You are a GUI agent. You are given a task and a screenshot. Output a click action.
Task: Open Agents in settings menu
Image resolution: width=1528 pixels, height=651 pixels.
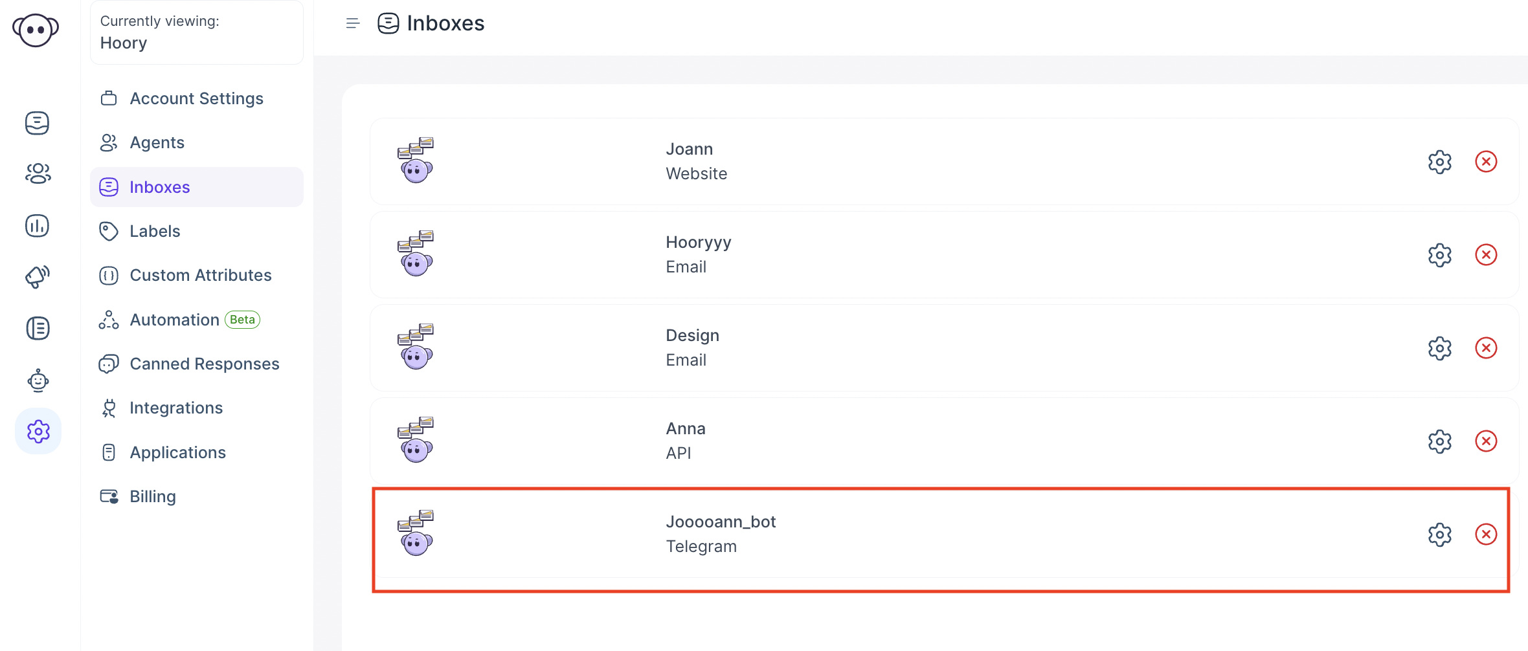197,142
